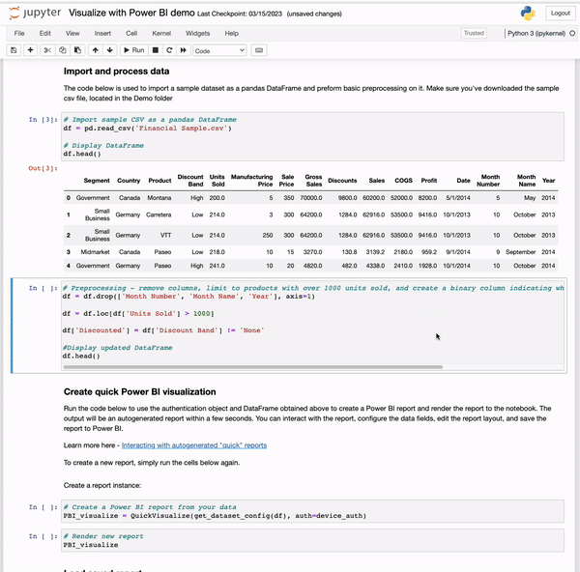The height and width of the screenshot is (572, 580).
Task: Move selected cell up arrow
Action: 96,50
